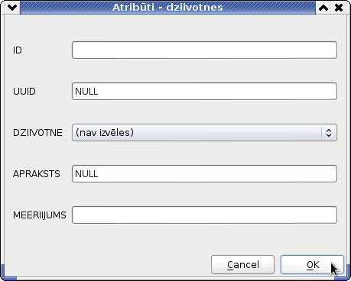Image resolution: width=351 pixels, height=281 pixels.
Task: Click into the empty ID input field
Action: click(204, 50)
